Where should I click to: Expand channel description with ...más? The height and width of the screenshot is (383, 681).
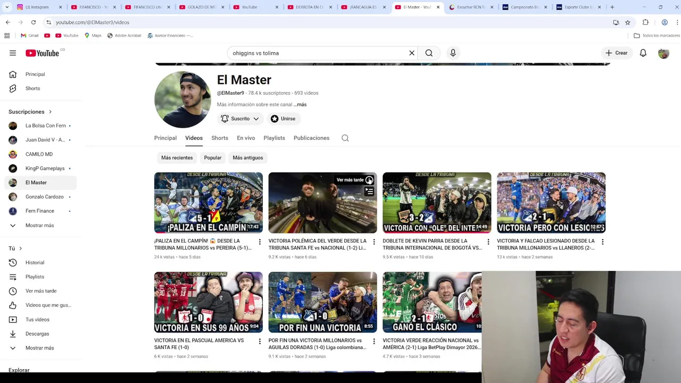(300, 105)
